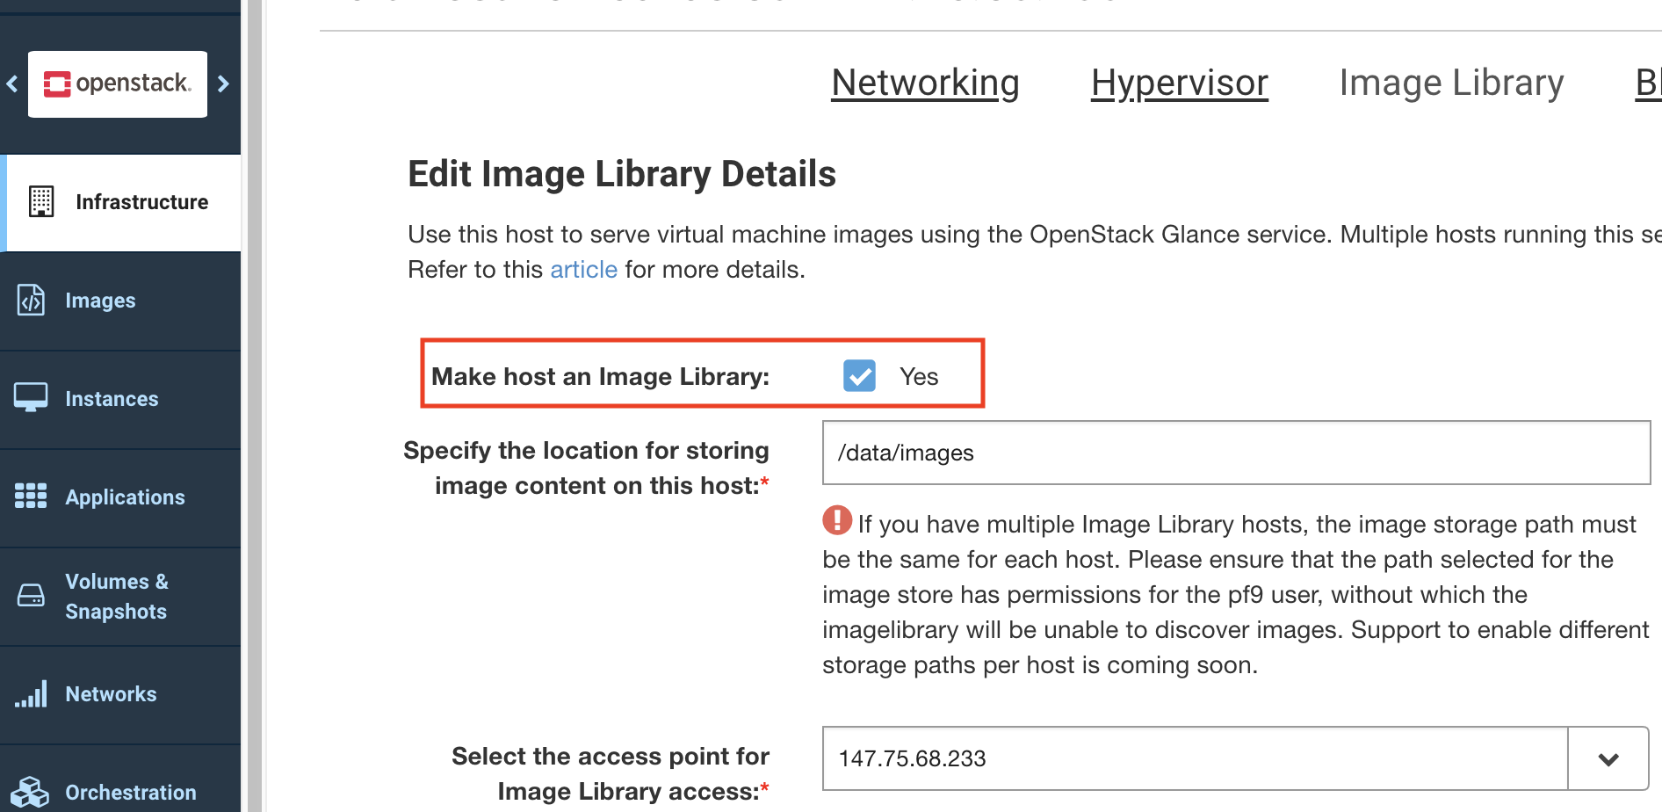Screen dimensions: 1662x812
Task: Select the Image Library tab
Action: click(1451, 83)
